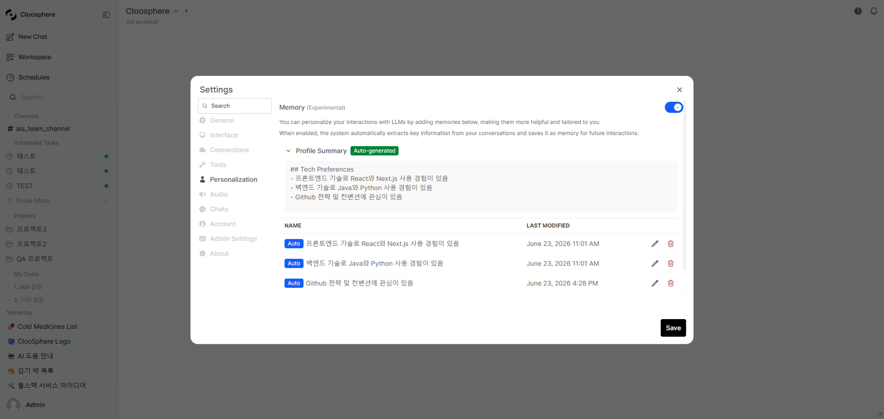The width and height of the screenshot is (884, 419).
Task: Edit the Github strategy memory entry
Action: [655, 283]
